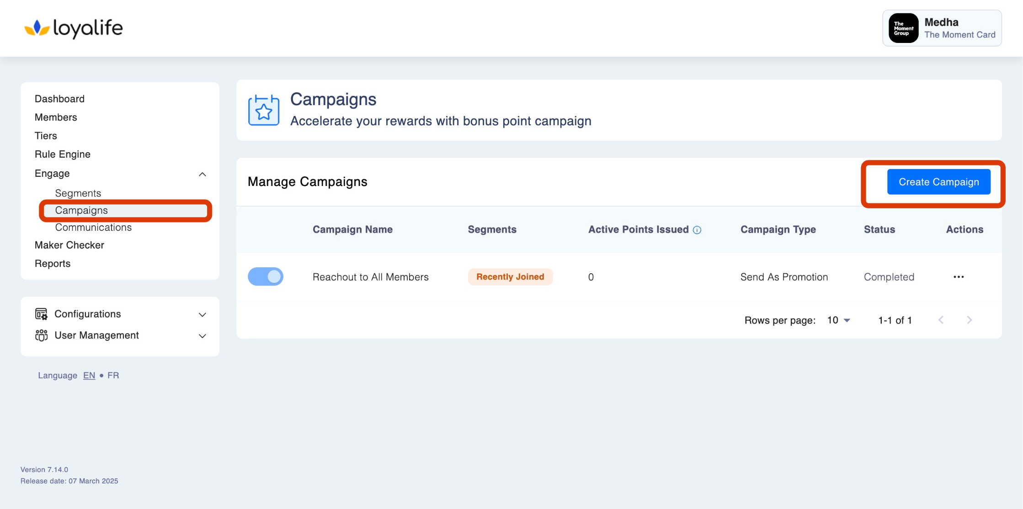Viewport: 1023px width, 509px height.
Task: Collapse the Engage menu section
Action: [202, 174]
